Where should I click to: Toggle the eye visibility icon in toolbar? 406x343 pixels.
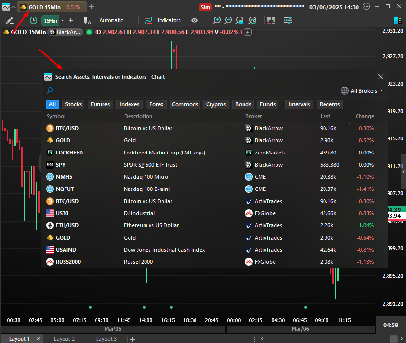tap(195, 20)
